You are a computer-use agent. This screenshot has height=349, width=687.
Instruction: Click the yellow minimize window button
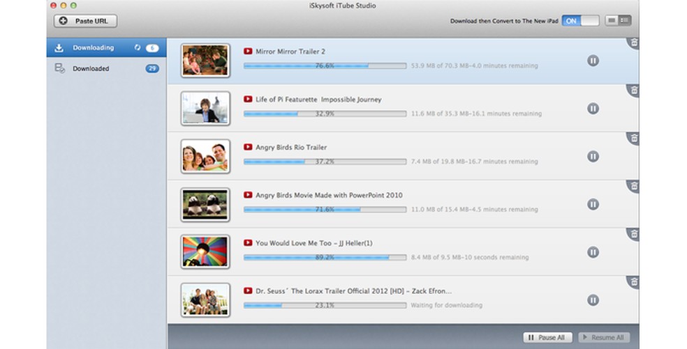click(64, 6)
